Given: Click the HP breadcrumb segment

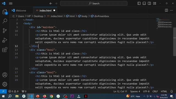Looking at the screenshot, I should point(29,16).
